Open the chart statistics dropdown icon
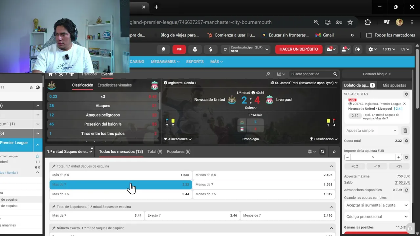420x236 pixels. [x=281, y=74]
